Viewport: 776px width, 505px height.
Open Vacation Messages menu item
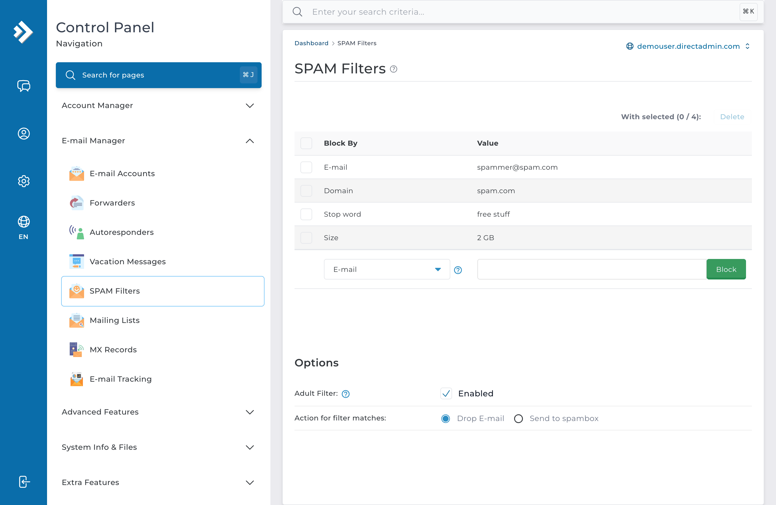[x=163, y=261]
